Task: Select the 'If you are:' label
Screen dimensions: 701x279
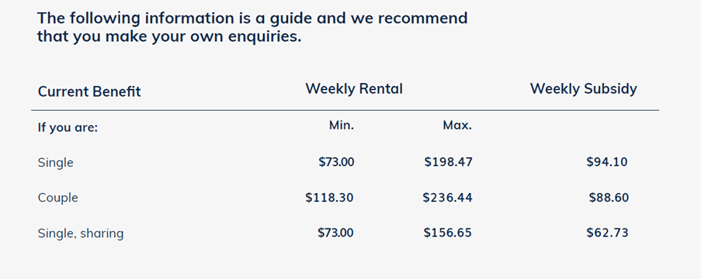Action: click(x=68, y=128)
